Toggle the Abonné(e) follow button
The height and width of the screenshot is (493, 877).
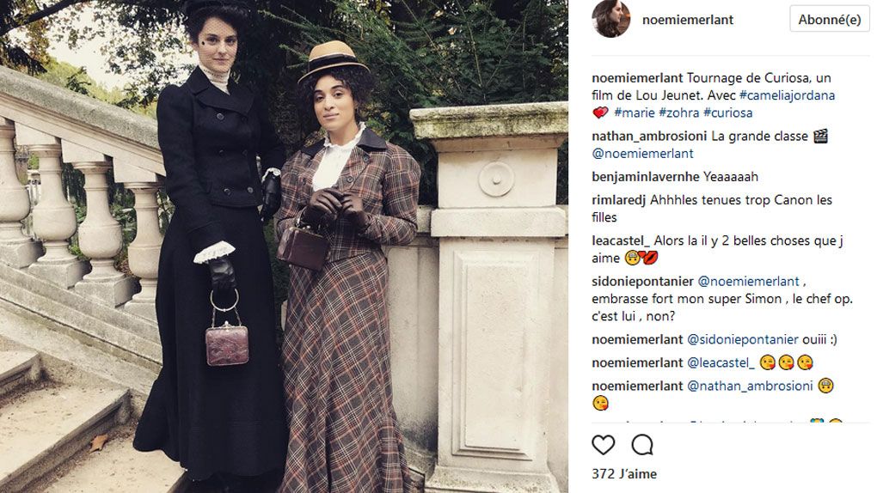[830, 20]
